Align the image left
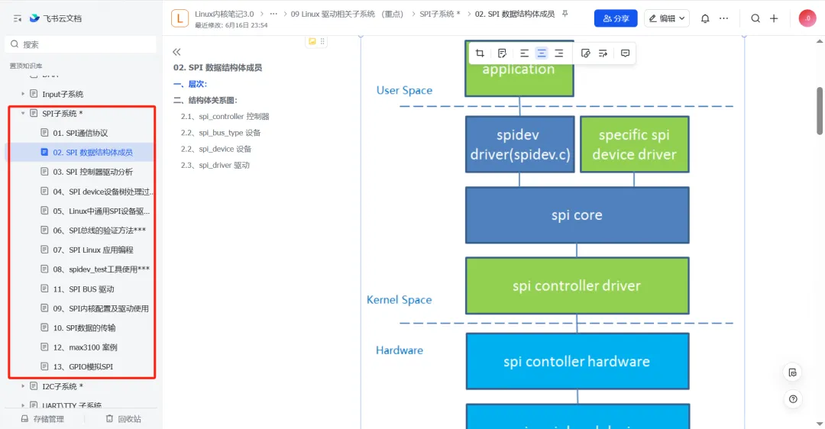 click(524, 53)
